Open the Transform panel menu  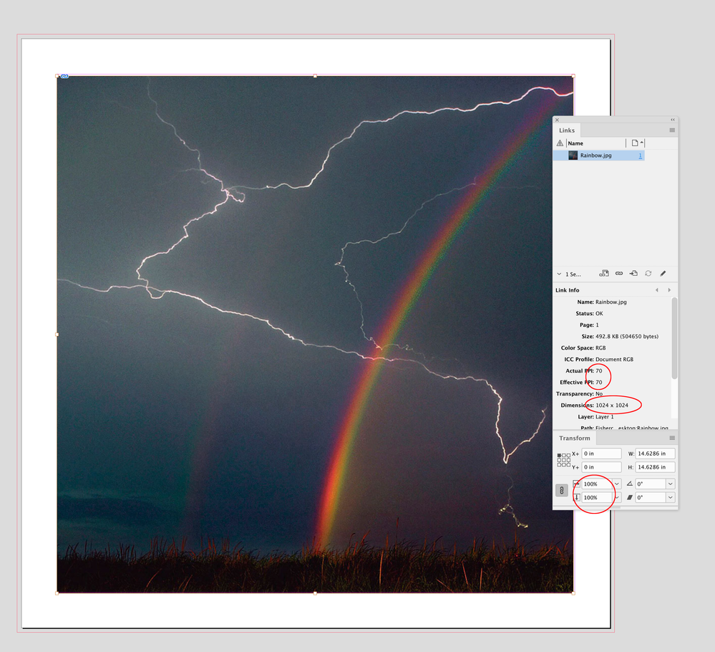[672, 438]
